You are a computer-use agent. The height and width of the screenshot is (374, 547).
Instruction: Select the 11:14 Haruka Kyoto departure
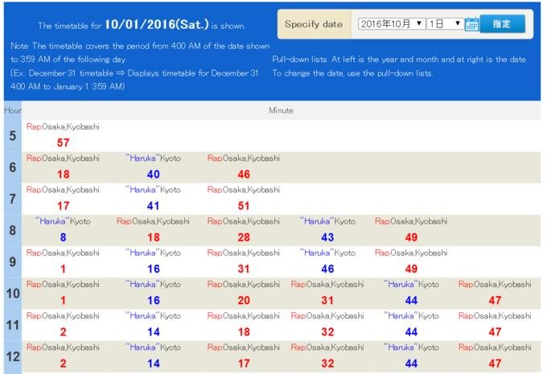tap(154, 331)
